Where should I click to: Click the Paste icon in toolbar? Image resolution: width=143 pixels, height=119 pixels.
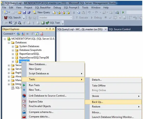(x=83, y=12)
